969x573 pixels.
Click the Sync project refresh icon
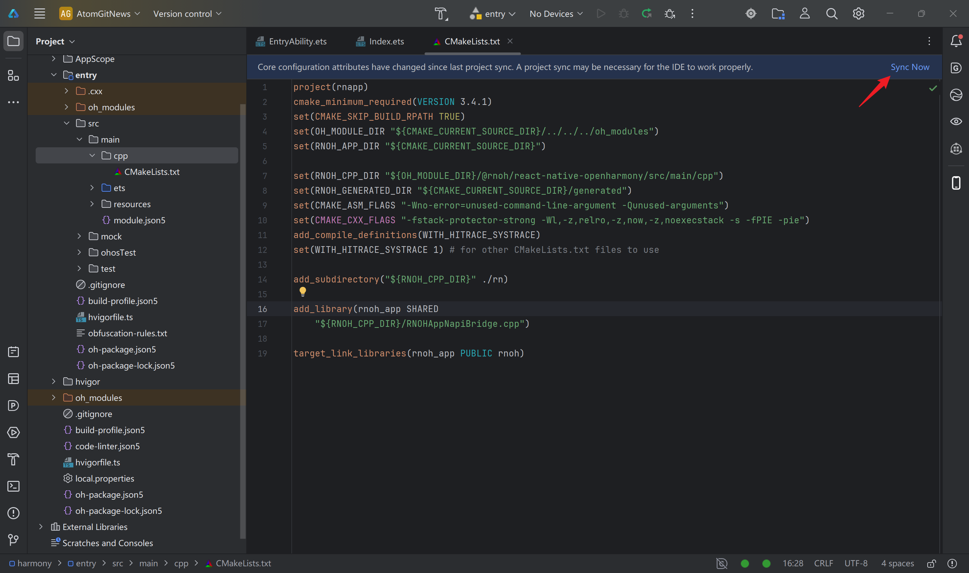point(646,13)
